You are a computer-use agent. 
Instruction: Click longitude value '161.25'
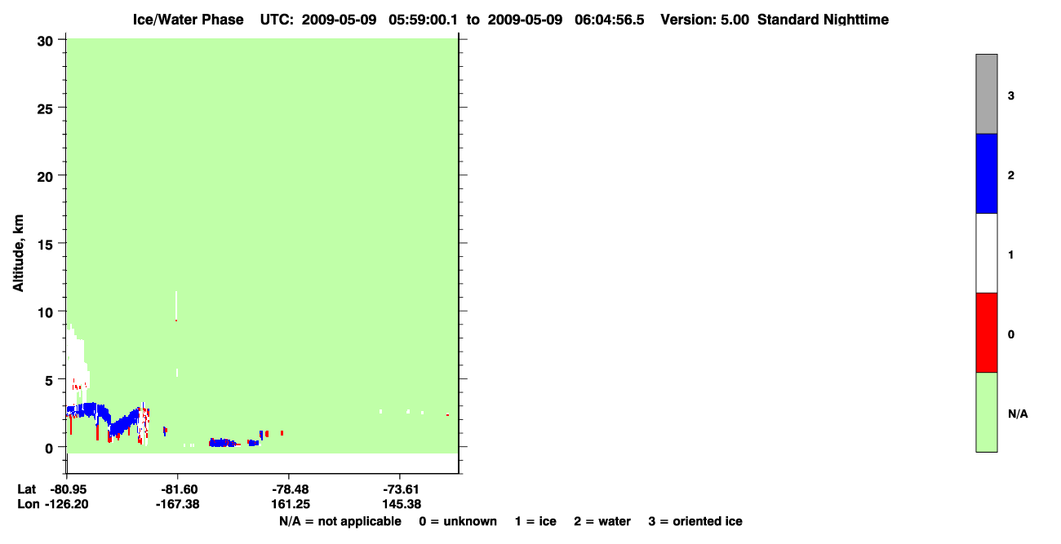point(290,504)
